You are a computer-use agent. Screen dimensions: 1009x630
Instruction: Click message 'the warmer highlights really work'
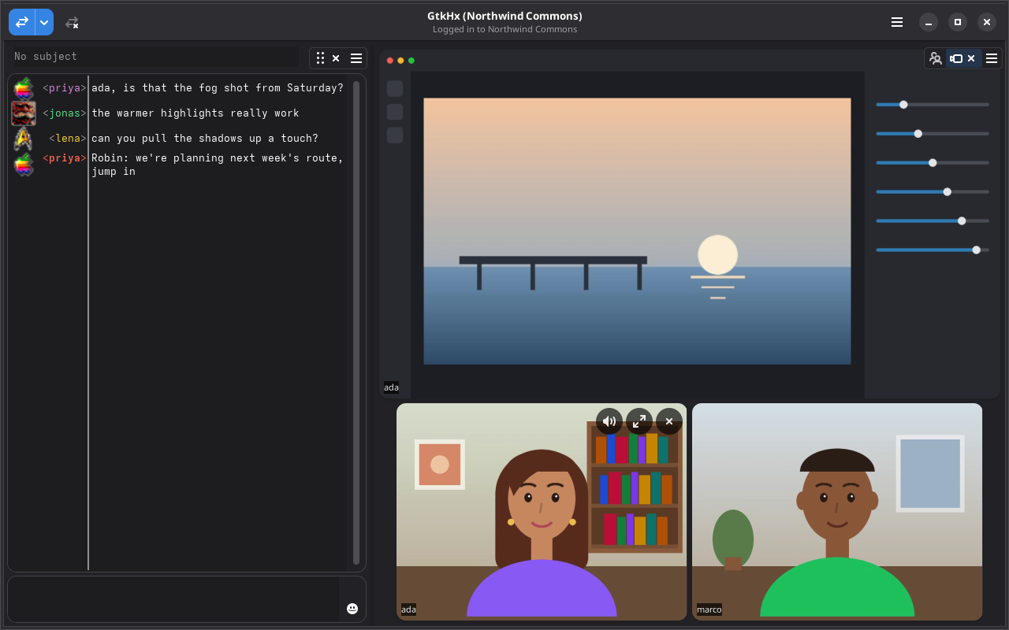coord(195,113)
